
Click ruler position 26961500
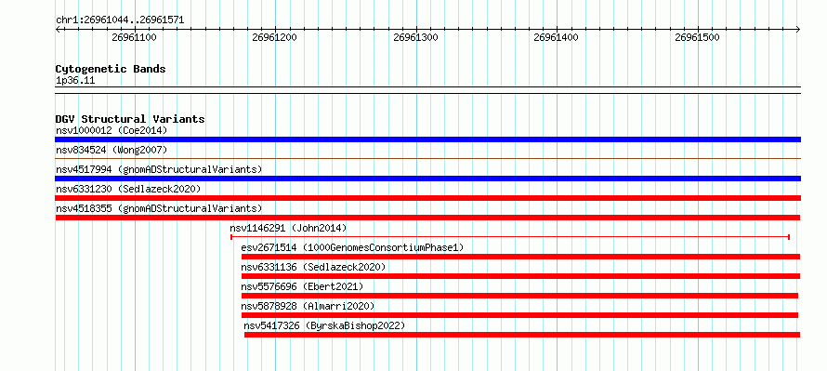click(x=697, y=37)
